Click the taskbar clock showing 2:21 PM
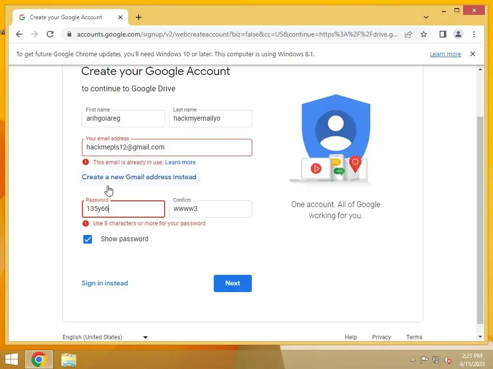The height and width of the screenshot is (369, 493). 472,360
